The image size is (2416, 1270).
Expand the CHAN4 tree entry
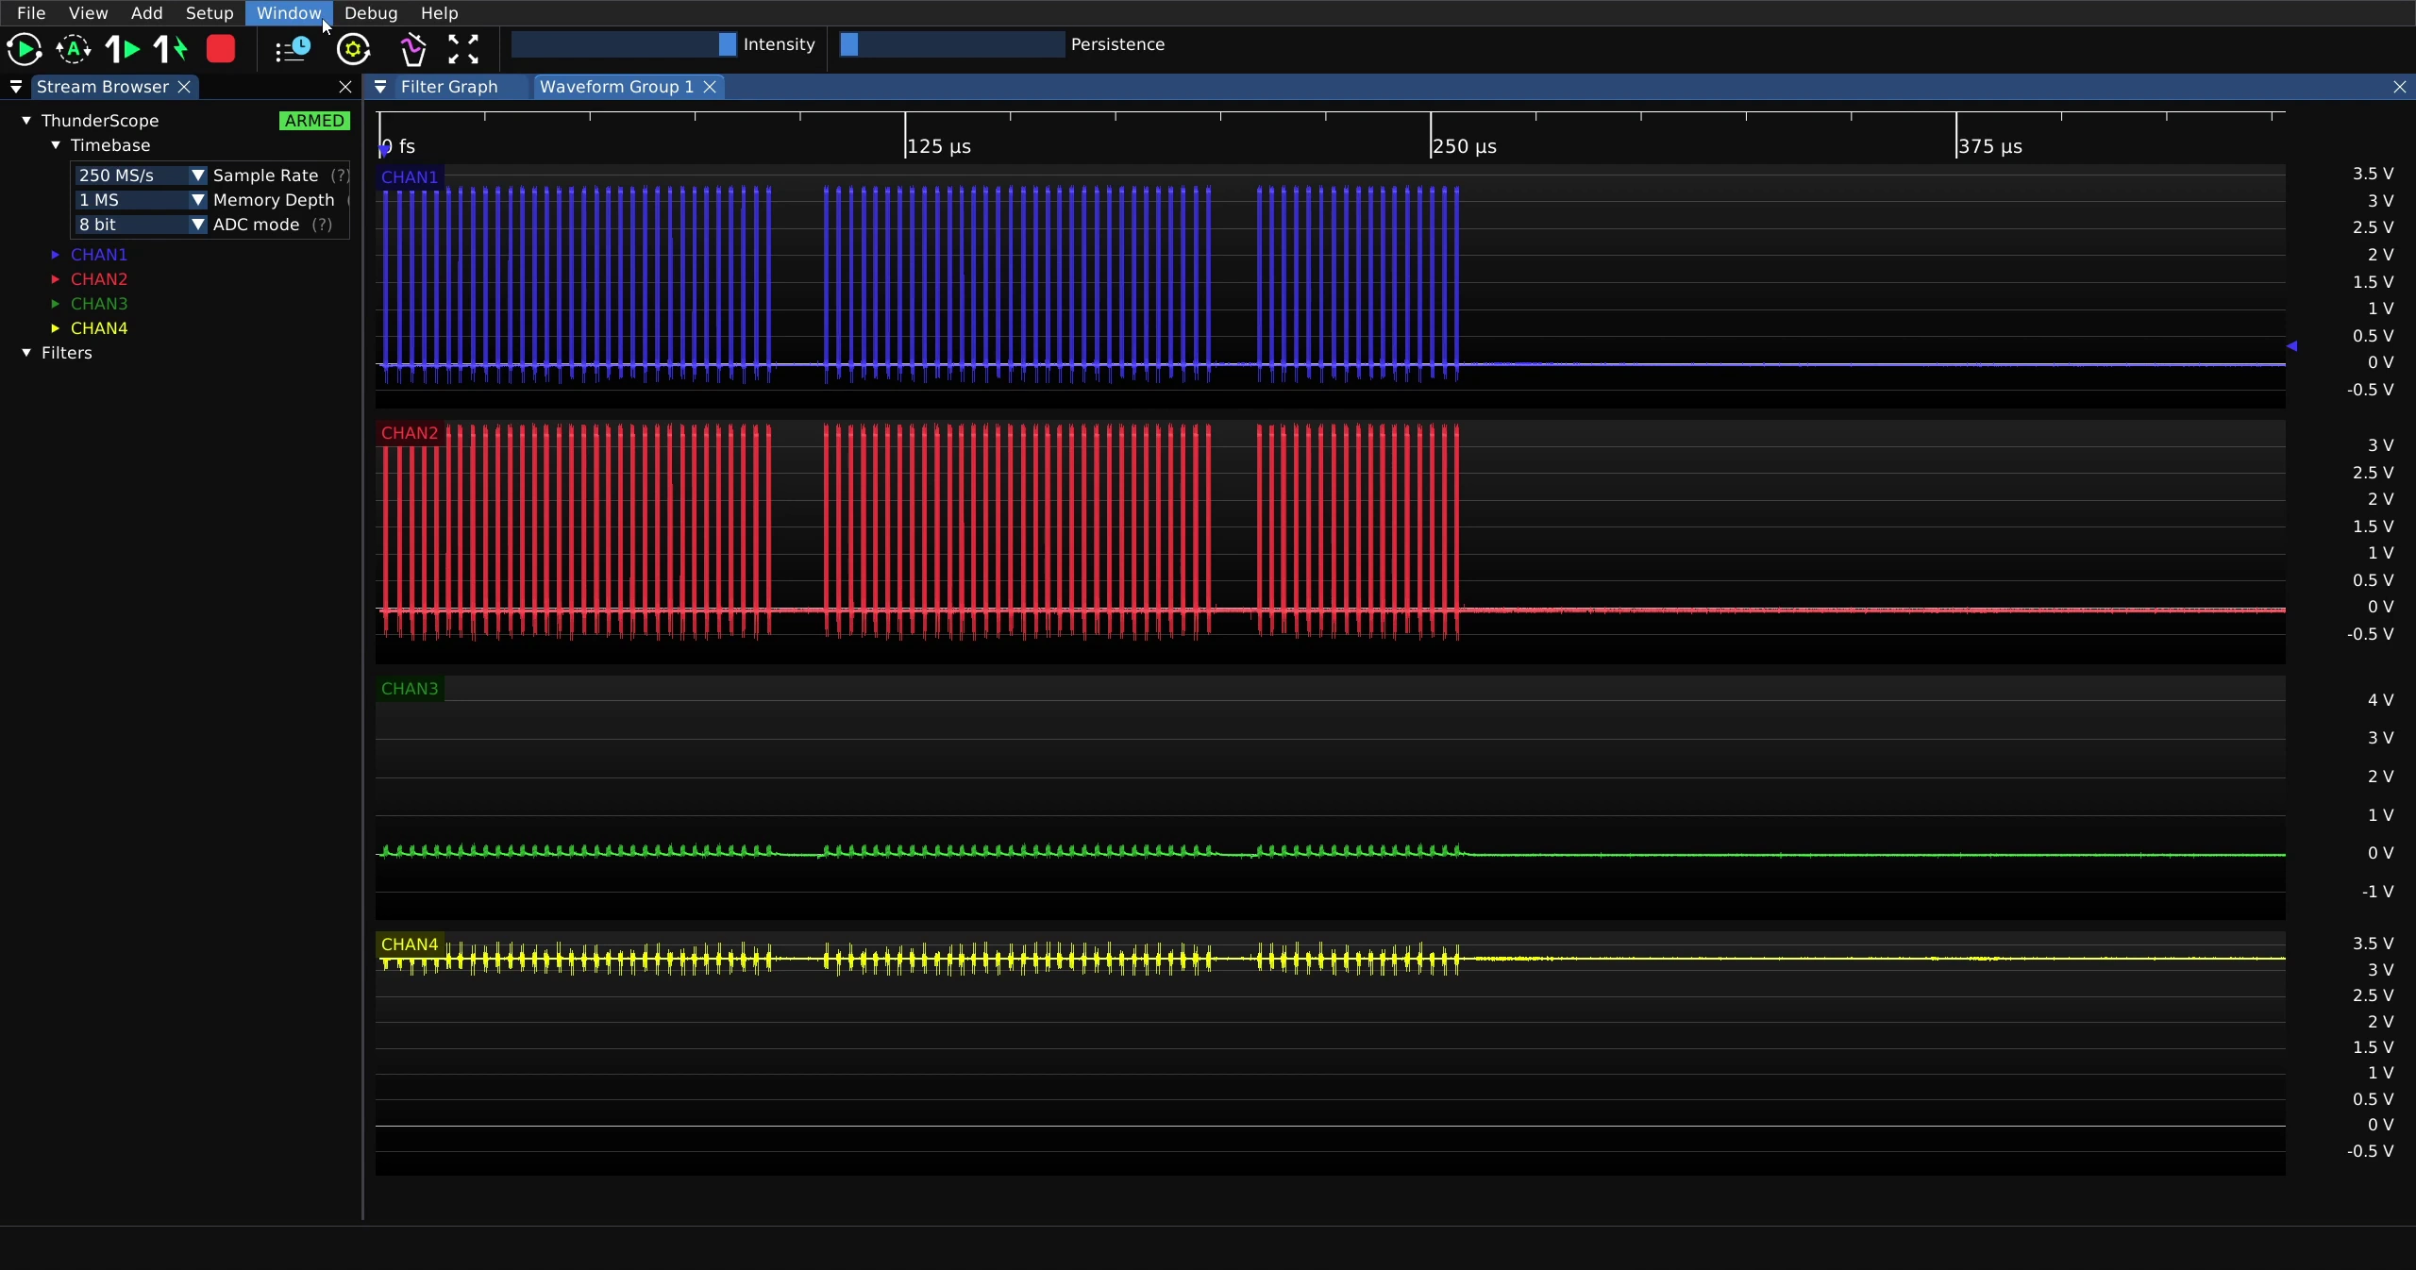56,328
